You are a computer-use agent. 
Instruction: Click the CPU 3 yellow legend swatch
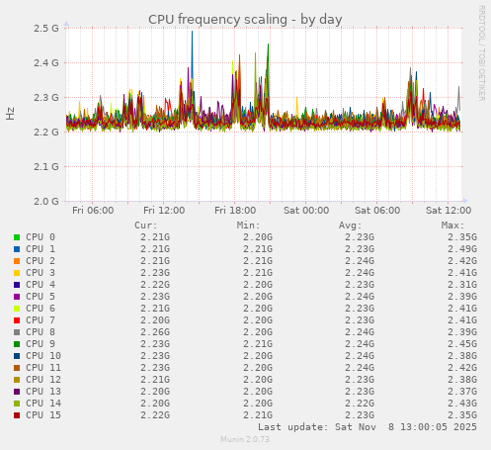click(17, 273)
